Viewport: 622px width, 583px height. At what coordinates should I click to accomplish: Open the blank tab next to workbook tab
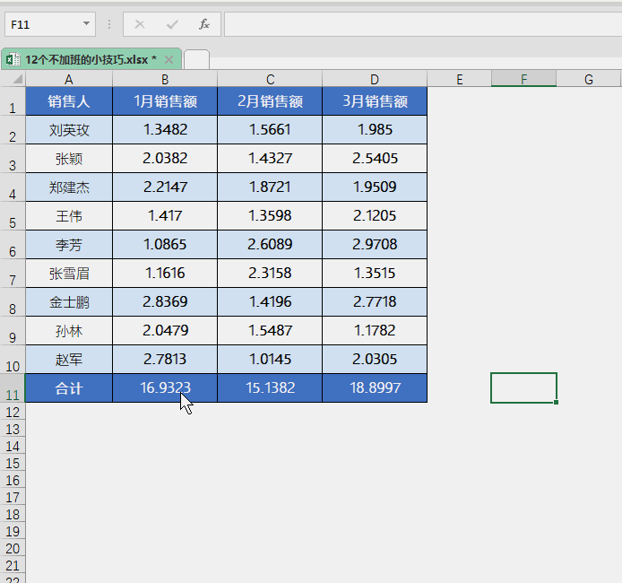pos(196,59)
